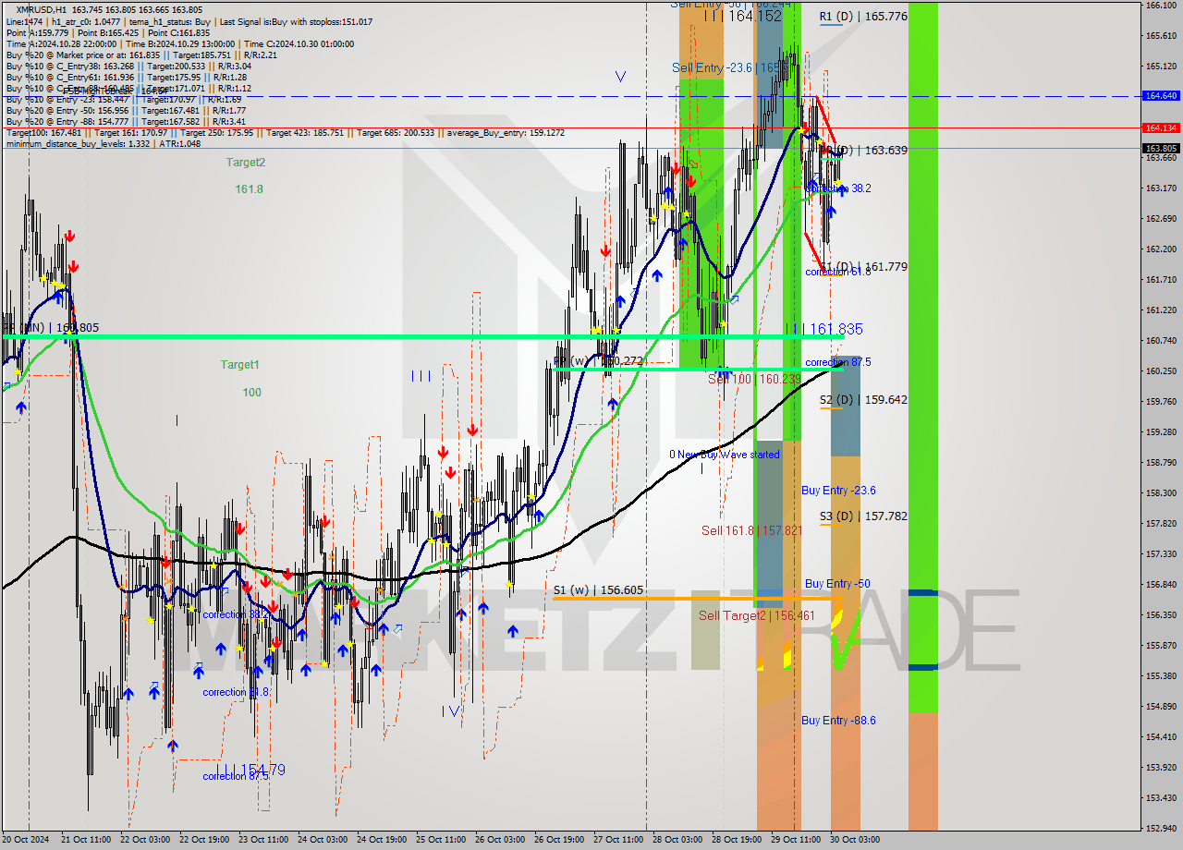Screen dimensions: 1183x850
Task: Click the 164.640 blue price tag on axis
Action: coord(1161,96)
